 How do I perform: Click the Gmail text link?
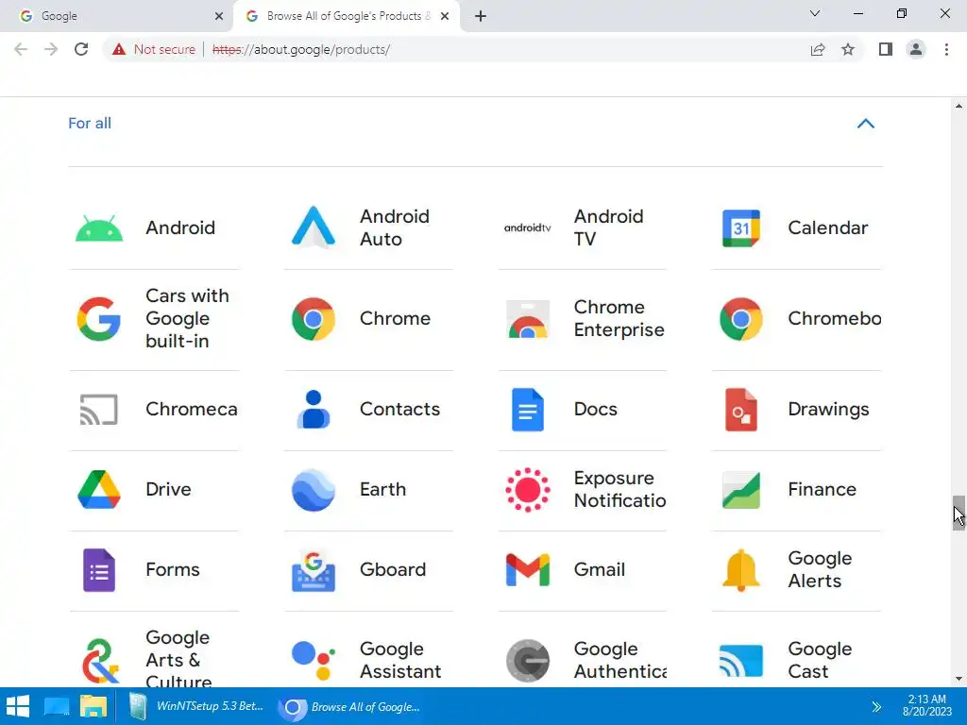[600, 569]
